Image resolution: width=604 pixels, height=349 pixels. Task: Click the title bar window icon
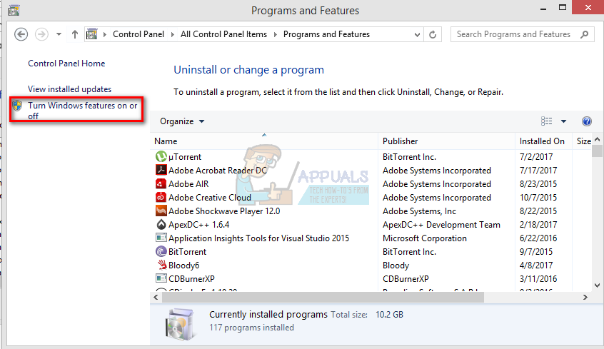(x=14, y=11)
